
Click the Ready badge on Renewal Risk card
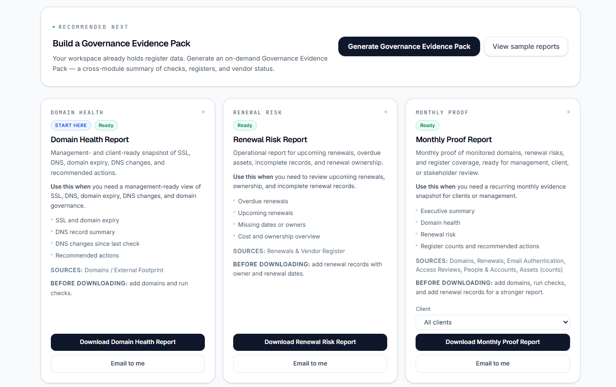coord(245,126)
